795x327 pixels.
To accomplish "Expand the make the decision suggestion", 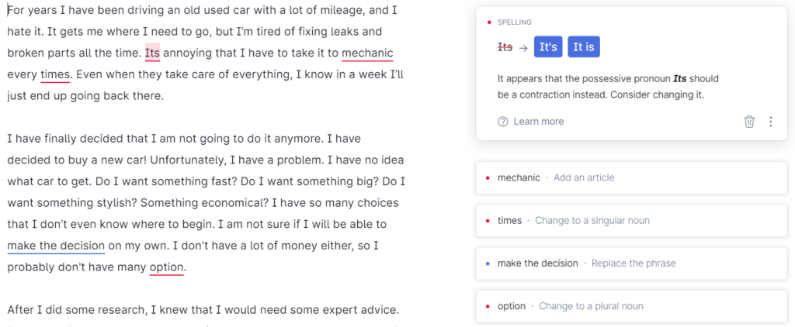I will point(631,263).
